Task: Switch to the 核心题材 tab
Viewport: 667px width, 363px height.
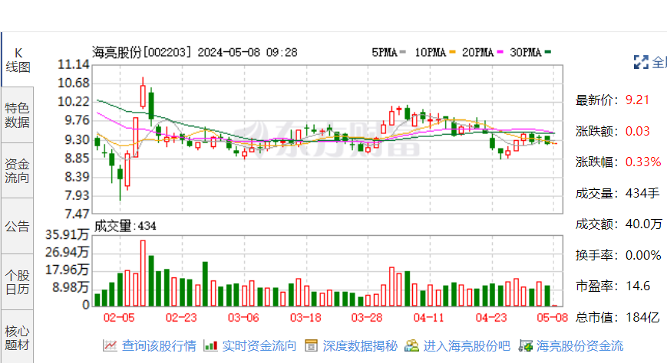Action: click(18, 337)
